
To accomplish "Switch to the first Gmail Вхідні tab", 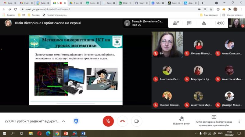I will 10,3.
